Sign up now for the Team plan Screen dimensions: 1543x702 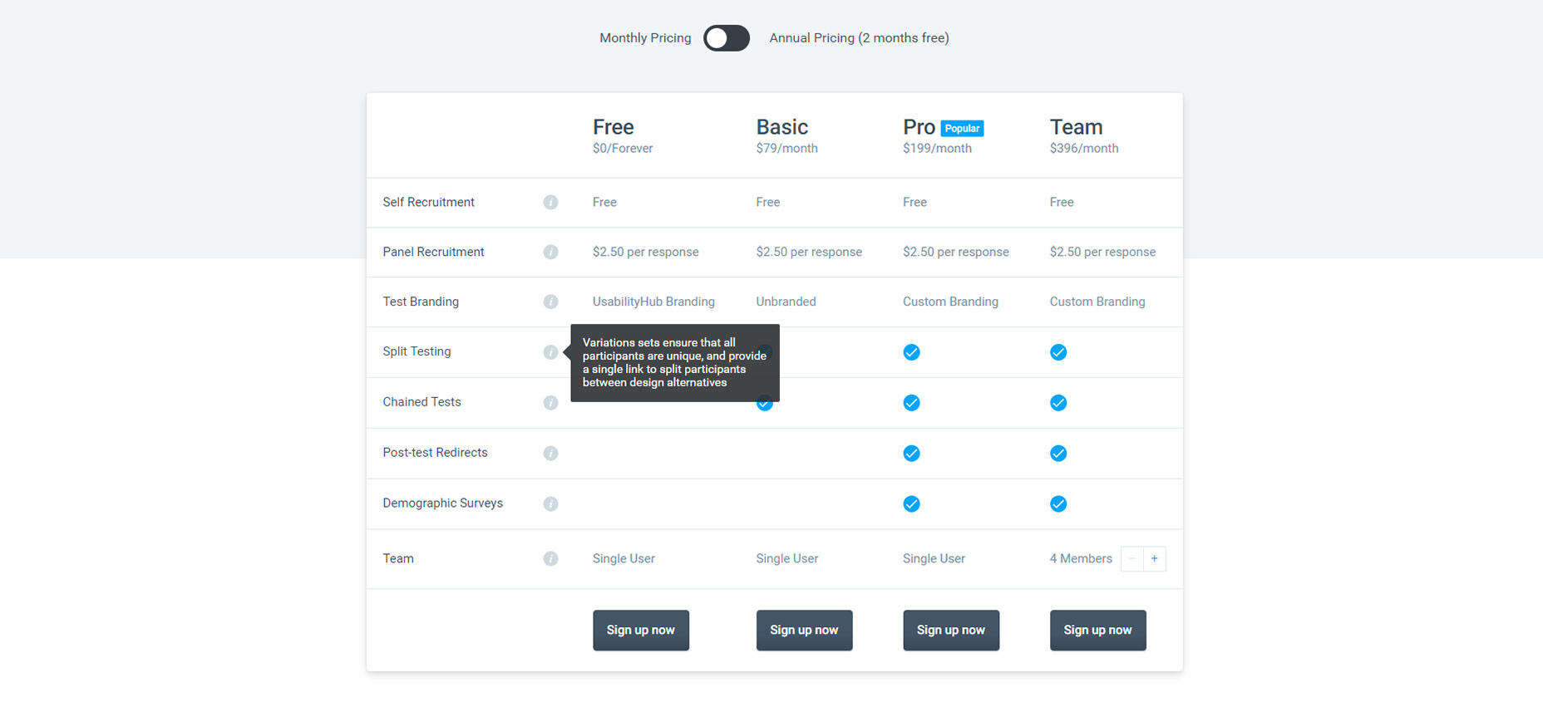1097,631
